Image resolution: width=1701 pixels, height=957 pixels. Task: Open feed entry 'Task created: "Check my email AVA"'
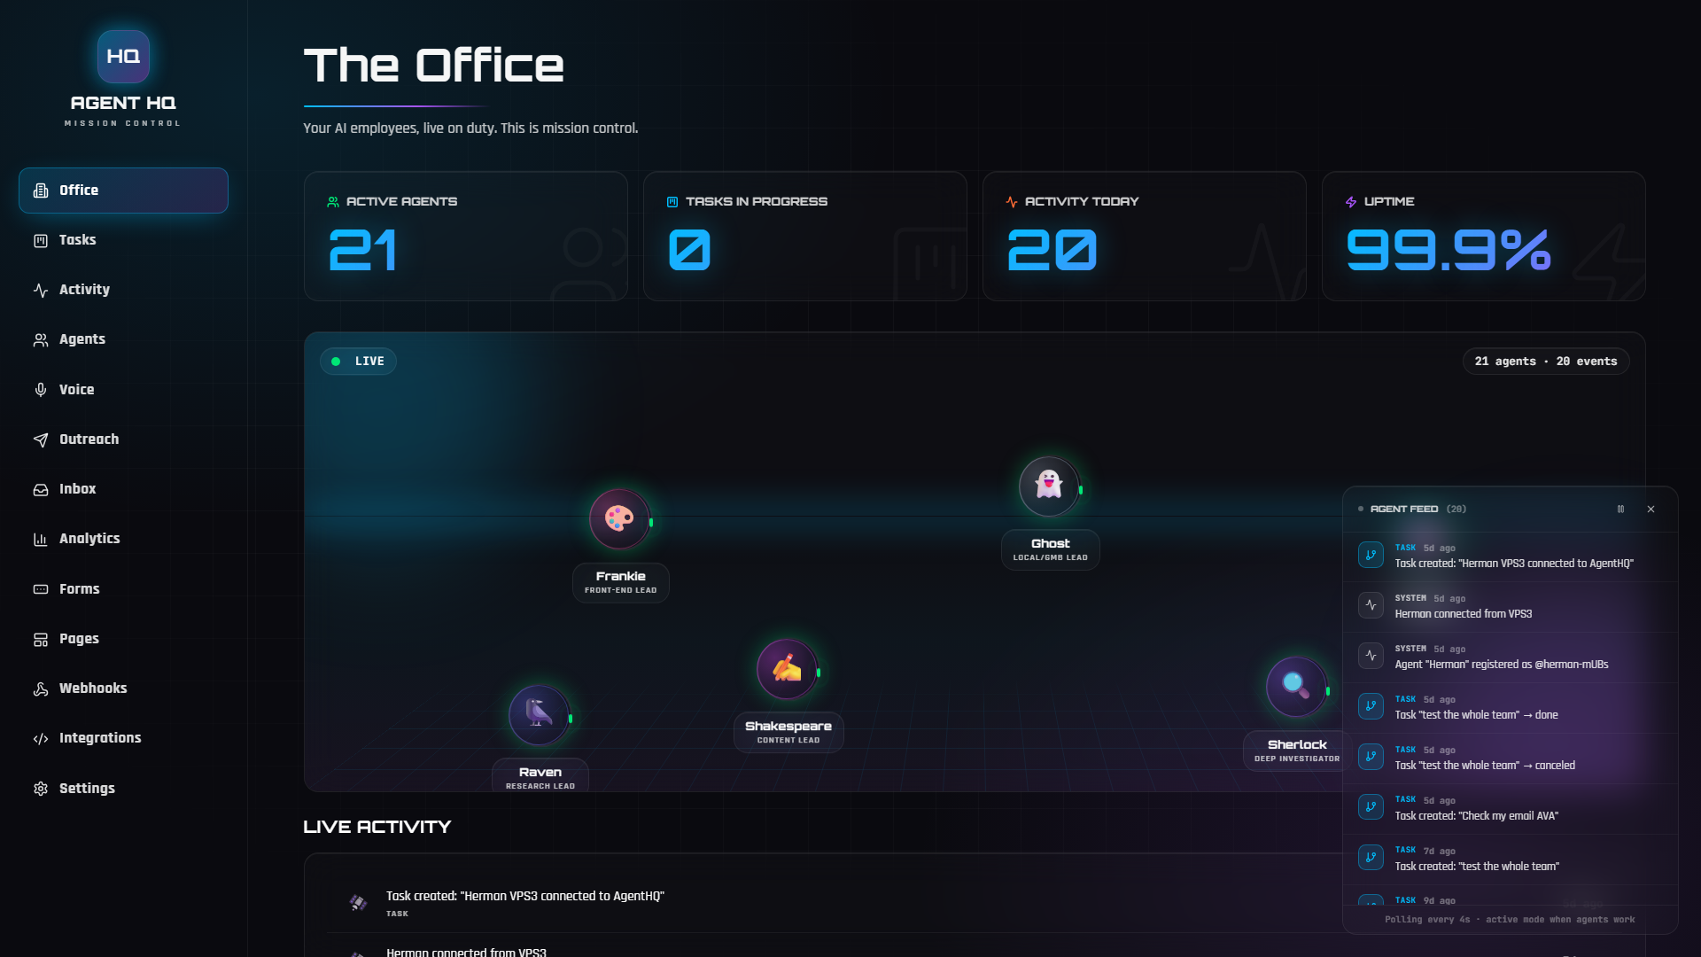1511,809
